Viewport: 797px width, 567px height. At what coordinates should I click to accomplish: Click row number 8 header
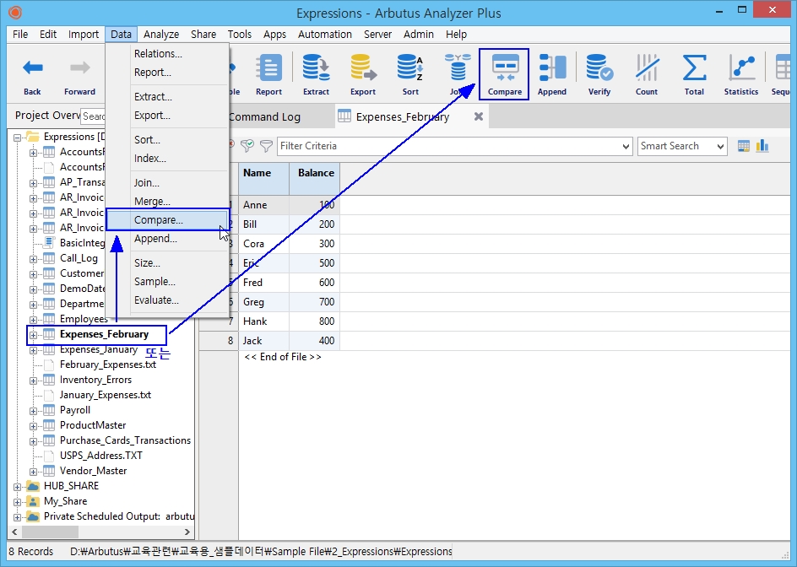click(x=219, y=341)
